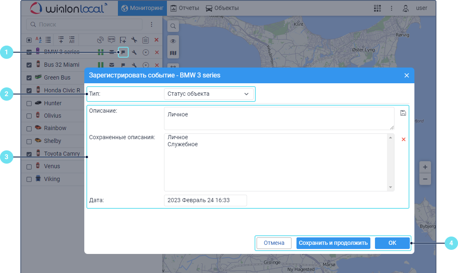Viewport: 458px width, 273px height.
Task: Select saved description Служебное
Action: [x=183, y=144]
